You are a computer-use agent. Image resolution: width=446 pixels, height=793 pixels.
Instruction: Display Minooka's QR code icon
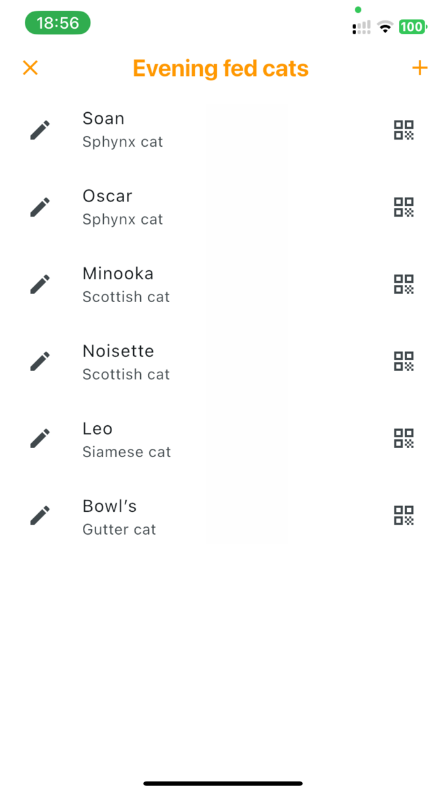click(404, 283)
